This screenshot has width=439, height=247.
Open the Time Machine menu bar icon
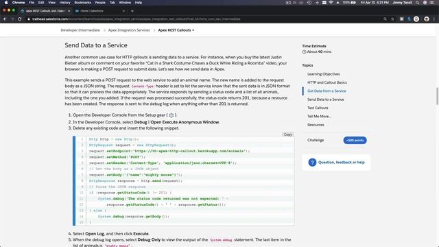point(309,3)
